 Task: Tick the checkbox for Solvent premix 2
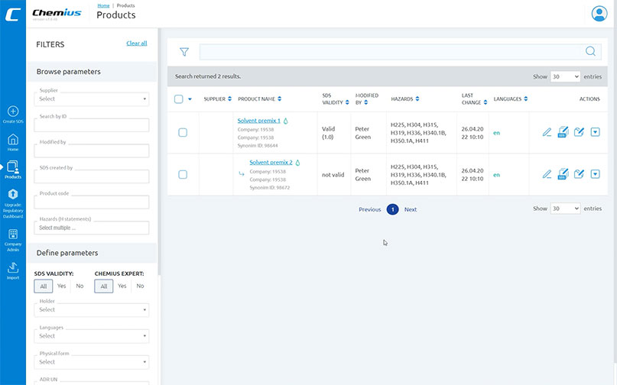tap(183, 174)
